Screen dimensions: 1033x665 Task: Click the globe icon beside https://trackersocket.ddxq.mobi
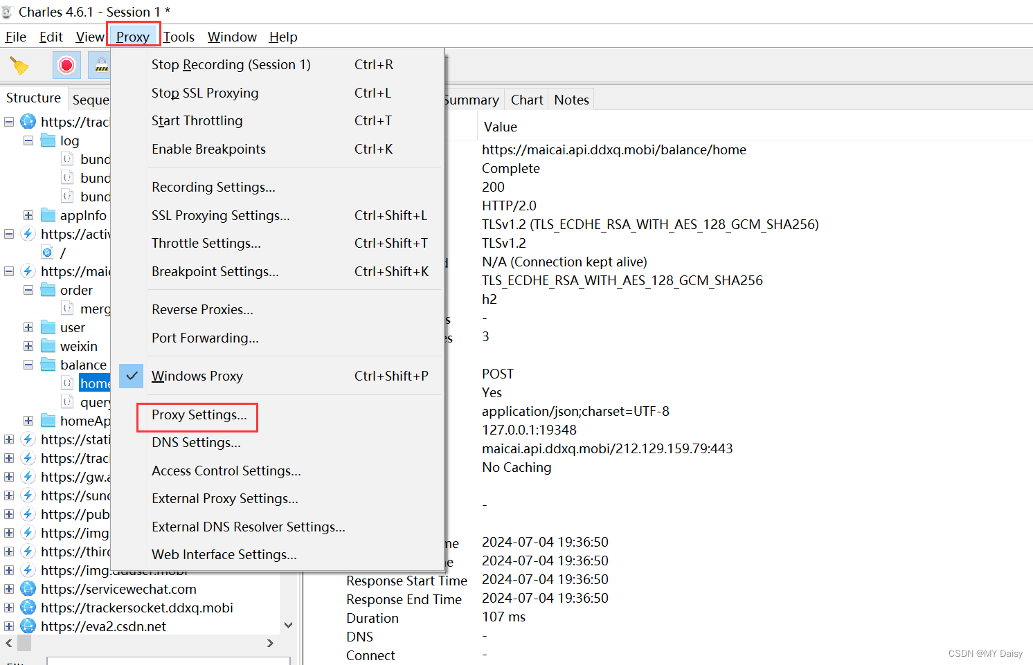[28, 608]
